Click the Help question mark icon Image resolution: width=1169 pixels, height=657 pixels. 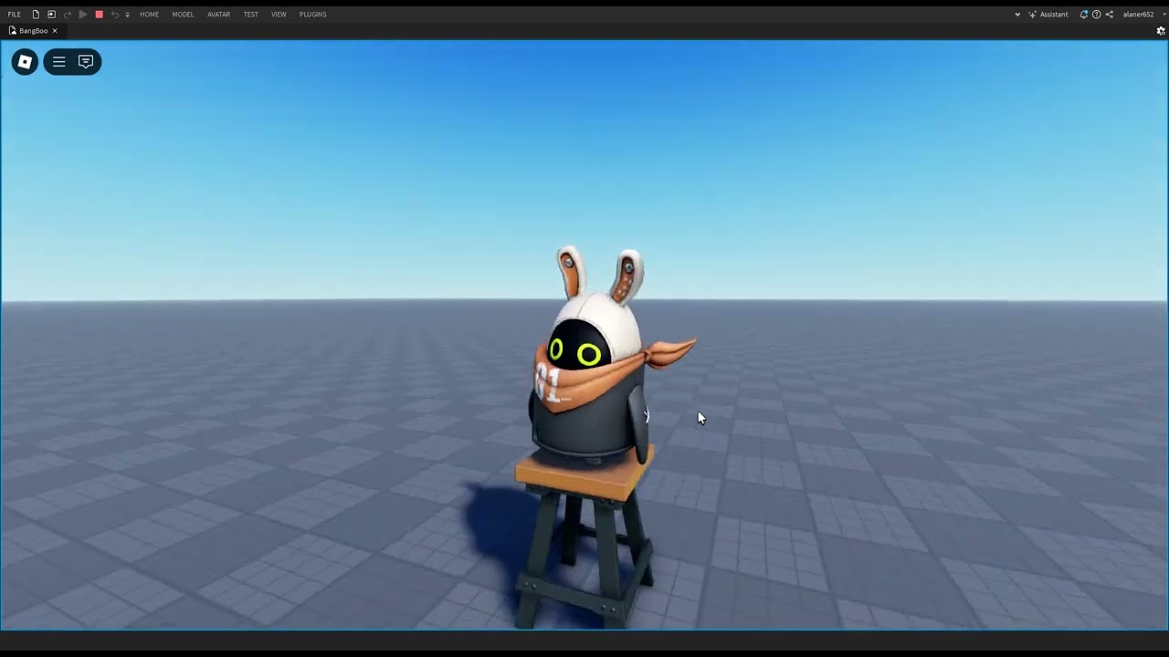[1096, 15]
